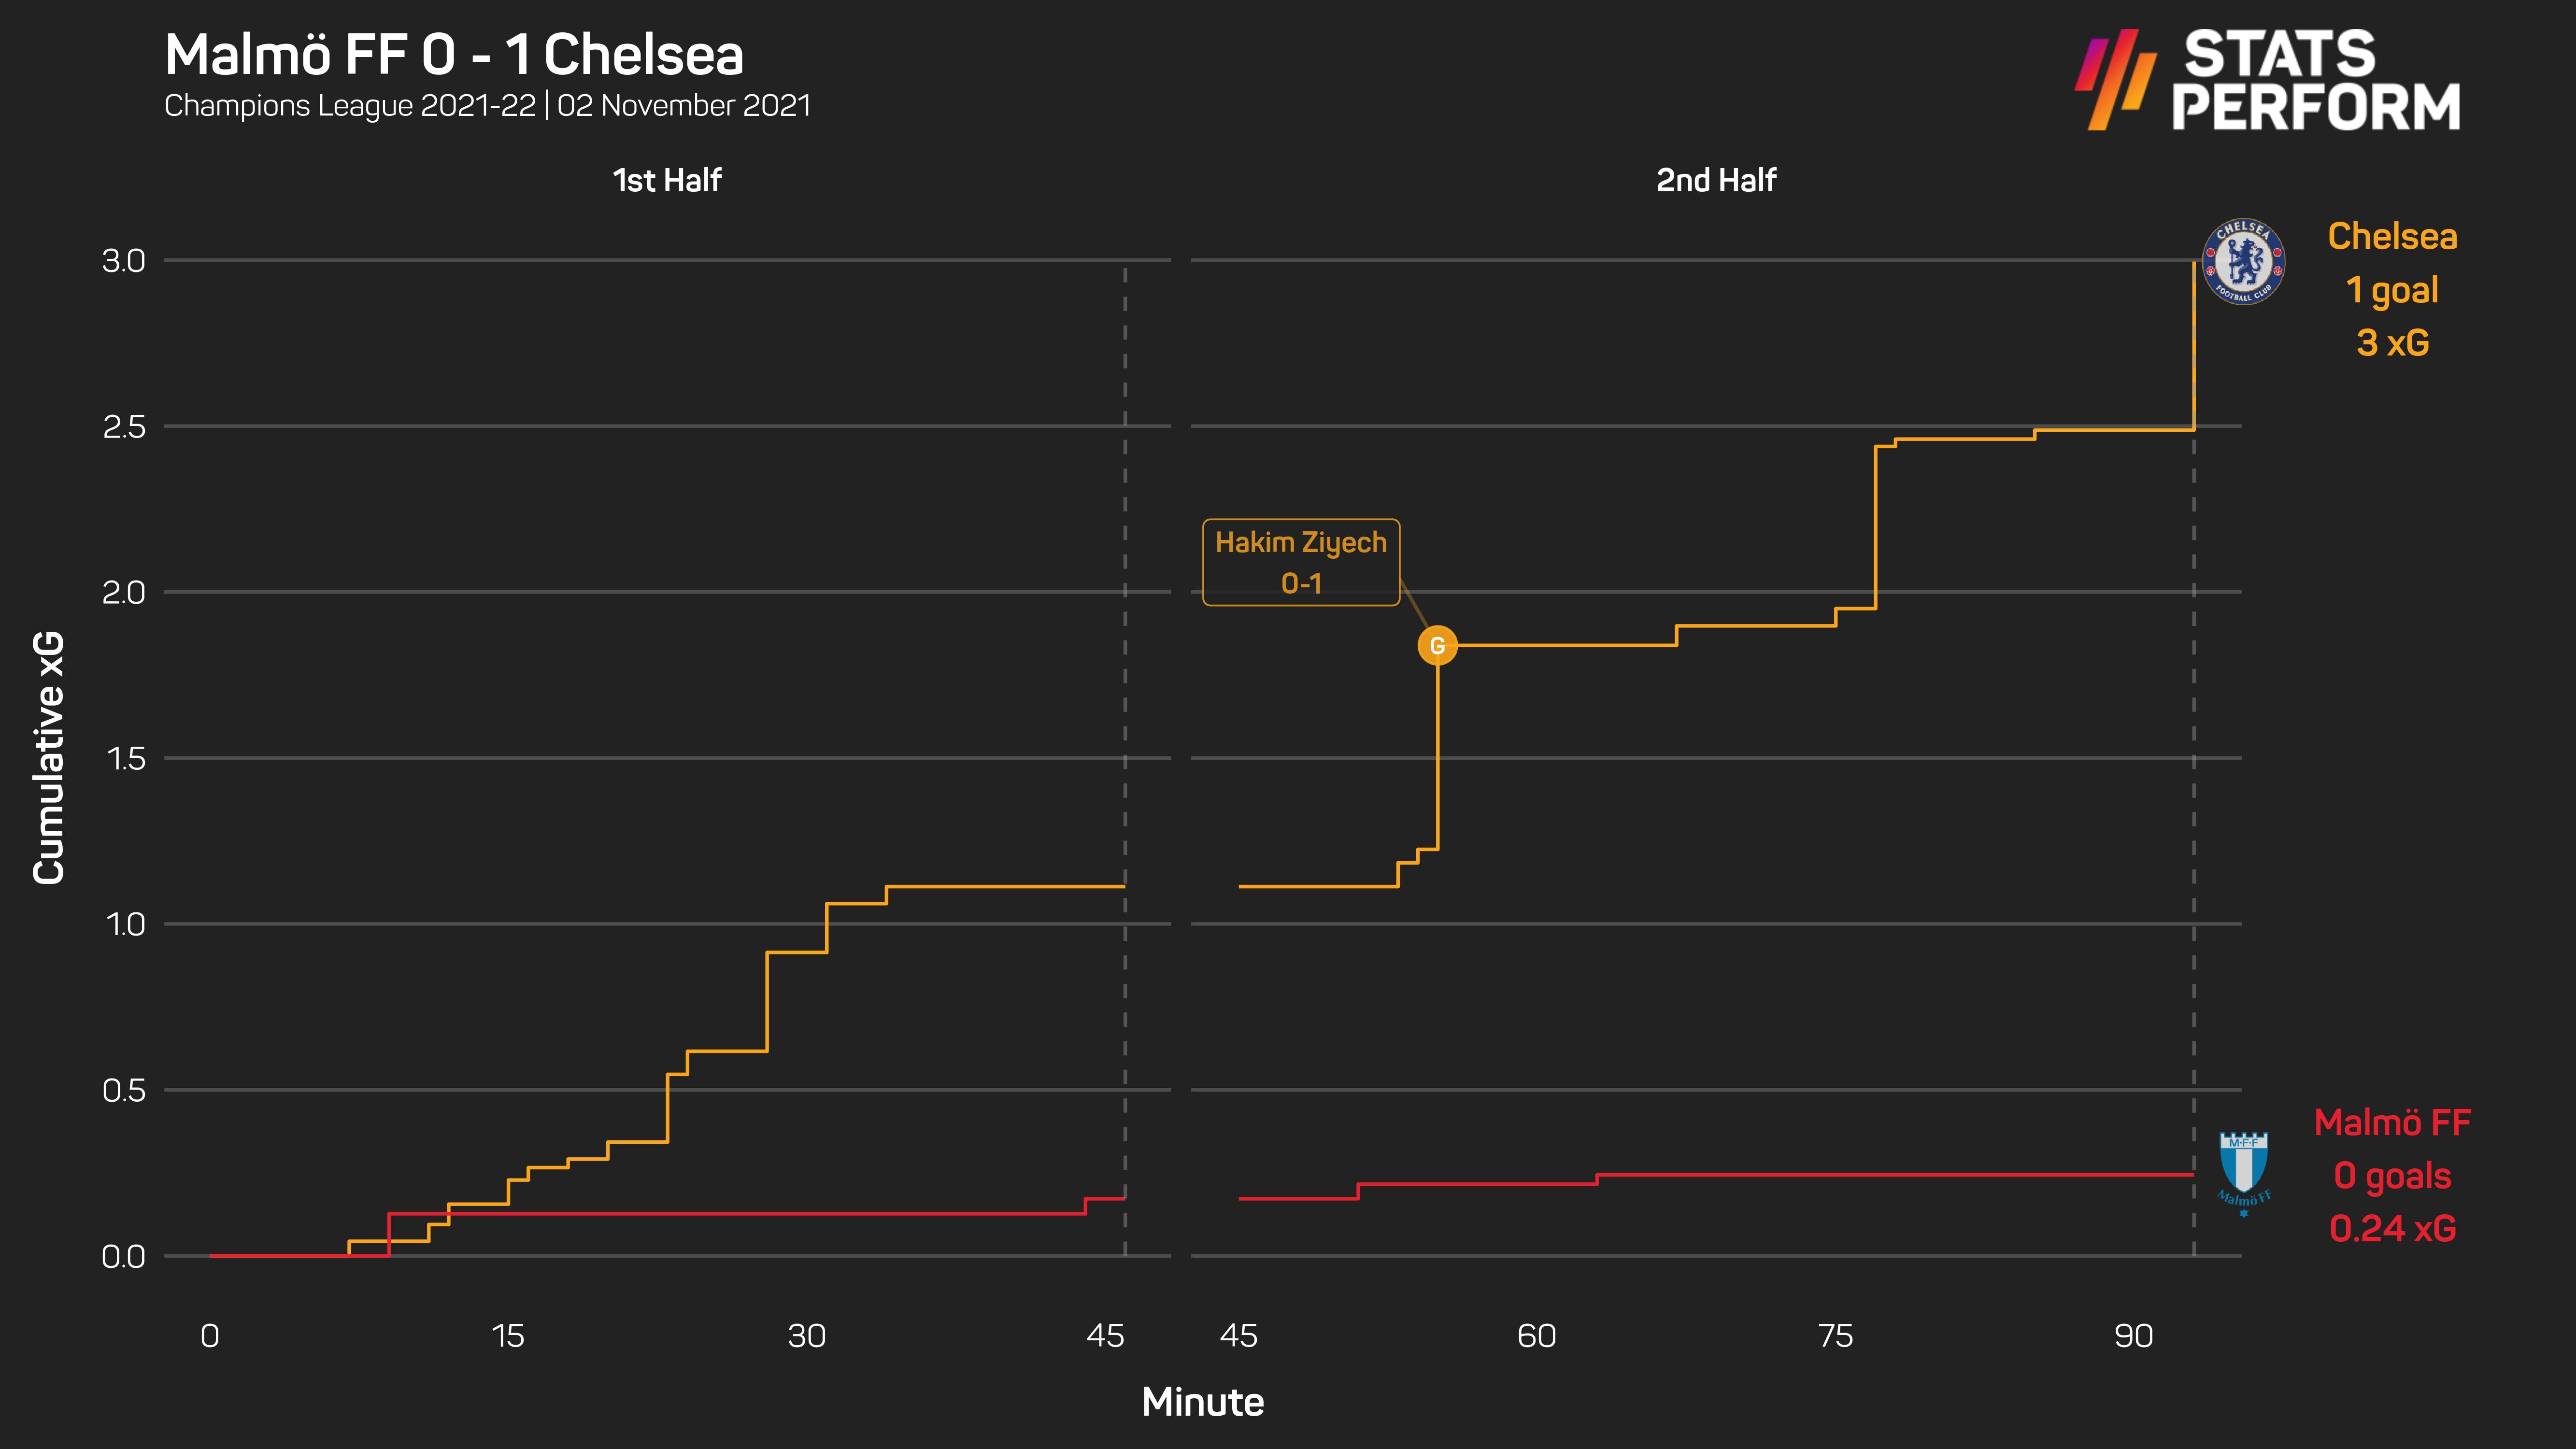2576x1449 pixels.
Task: Click the Malmö FF 0.24 xG total
Action: [2392, 1229]
